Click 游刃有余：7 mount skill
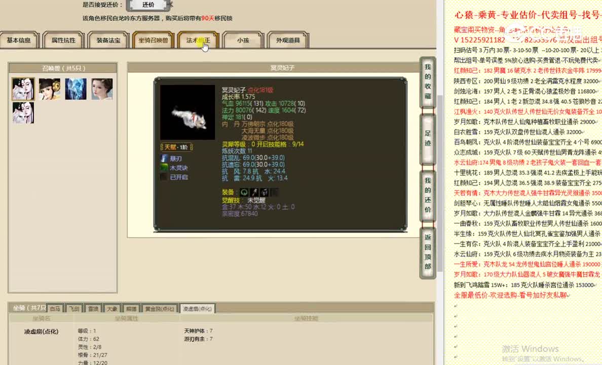Image resolution: width=602 pixels, height=365 pixels. [199, 339]
